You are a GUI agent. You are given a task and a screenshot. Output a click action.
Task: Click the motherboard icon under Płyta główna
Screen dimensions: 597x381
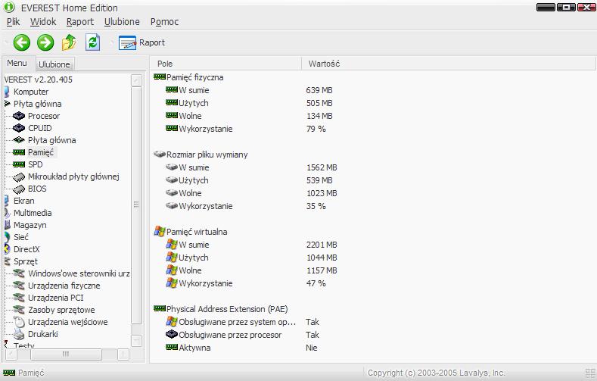19,140
